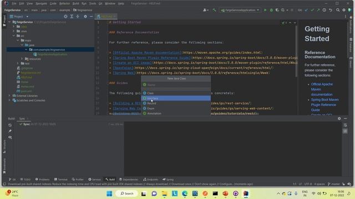Collapse all nodes in the Project panel
The image size is (355, 199).
78,17
